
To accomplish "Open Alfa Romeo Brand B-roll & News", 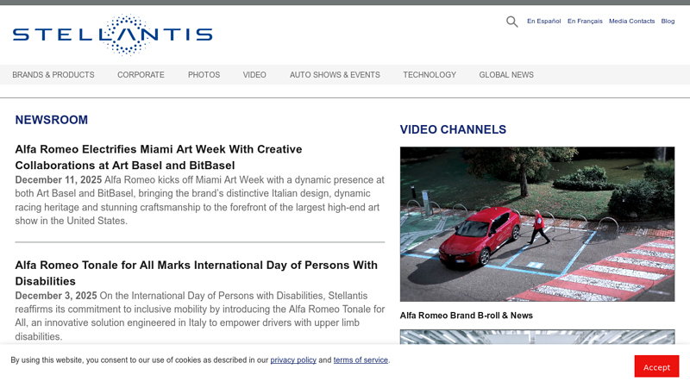I will [x=466, y=316].
